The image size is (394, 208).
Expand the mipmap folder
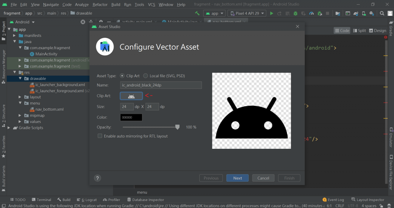[x=20, y=115]
